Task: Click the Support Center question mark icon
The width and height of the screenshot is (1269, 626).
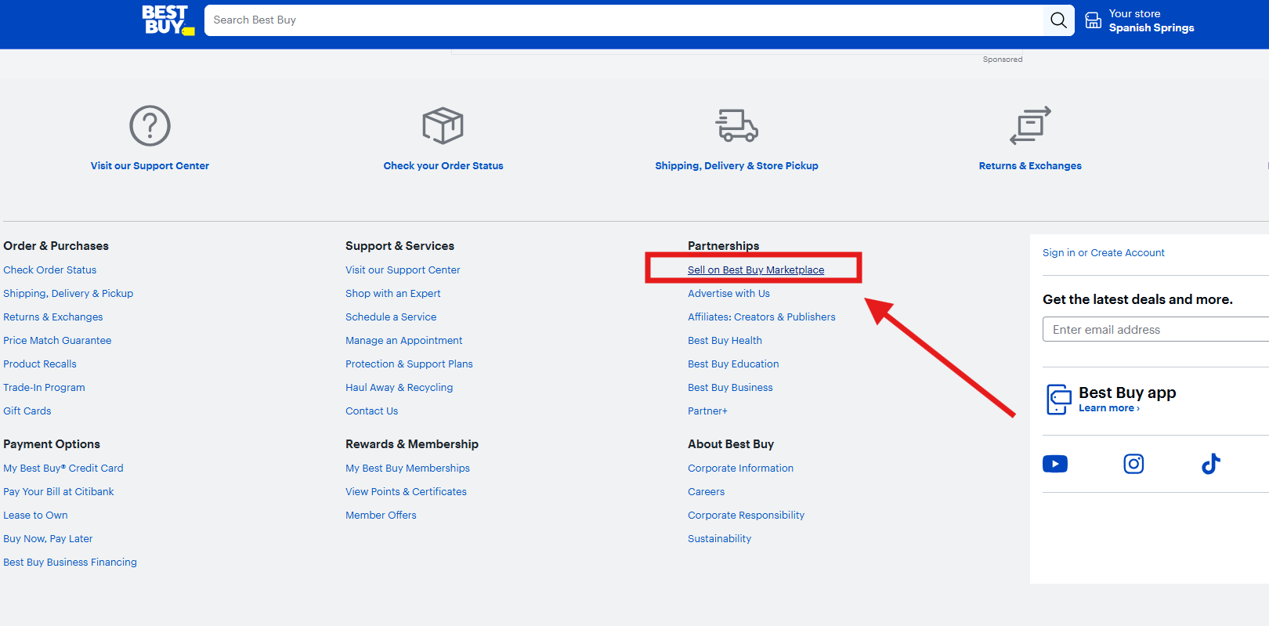Action: pos(150,125)
